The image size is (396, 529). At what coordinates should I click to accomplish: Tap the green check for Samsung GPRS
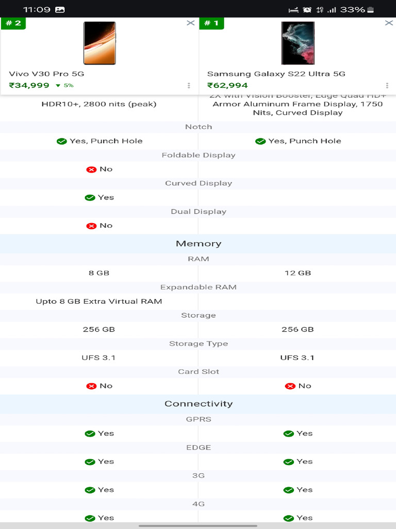point(289,433)
